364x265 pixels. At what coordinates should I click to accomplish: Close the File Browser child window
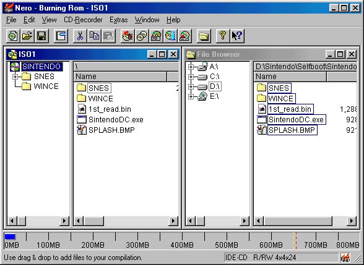point(352,54)
